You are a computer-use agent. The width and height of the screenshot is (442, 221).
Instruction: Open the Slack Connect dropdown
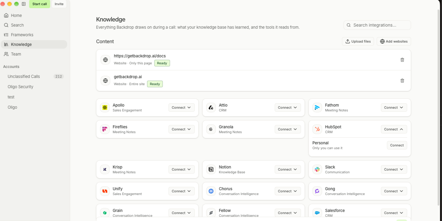point(394,169)
